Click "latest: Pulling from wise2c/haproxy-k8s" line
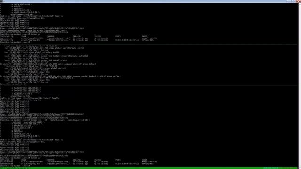This screenshot has width=301, height=169. [x=21, y=100]
